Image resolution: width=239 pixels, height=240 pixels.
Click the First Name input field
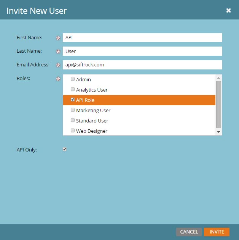pos(142,37)
